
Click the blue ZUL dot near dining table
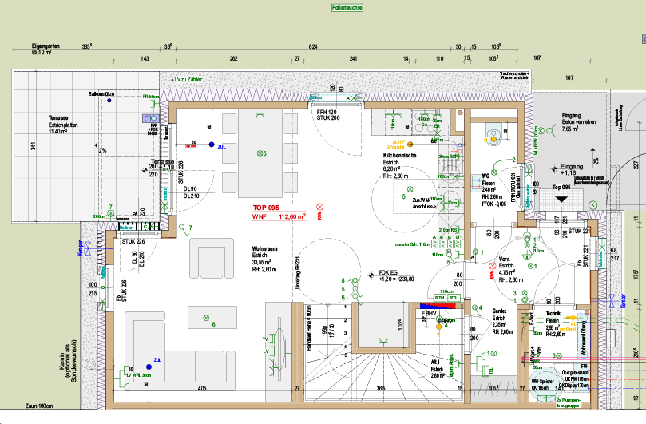[212, 145]
